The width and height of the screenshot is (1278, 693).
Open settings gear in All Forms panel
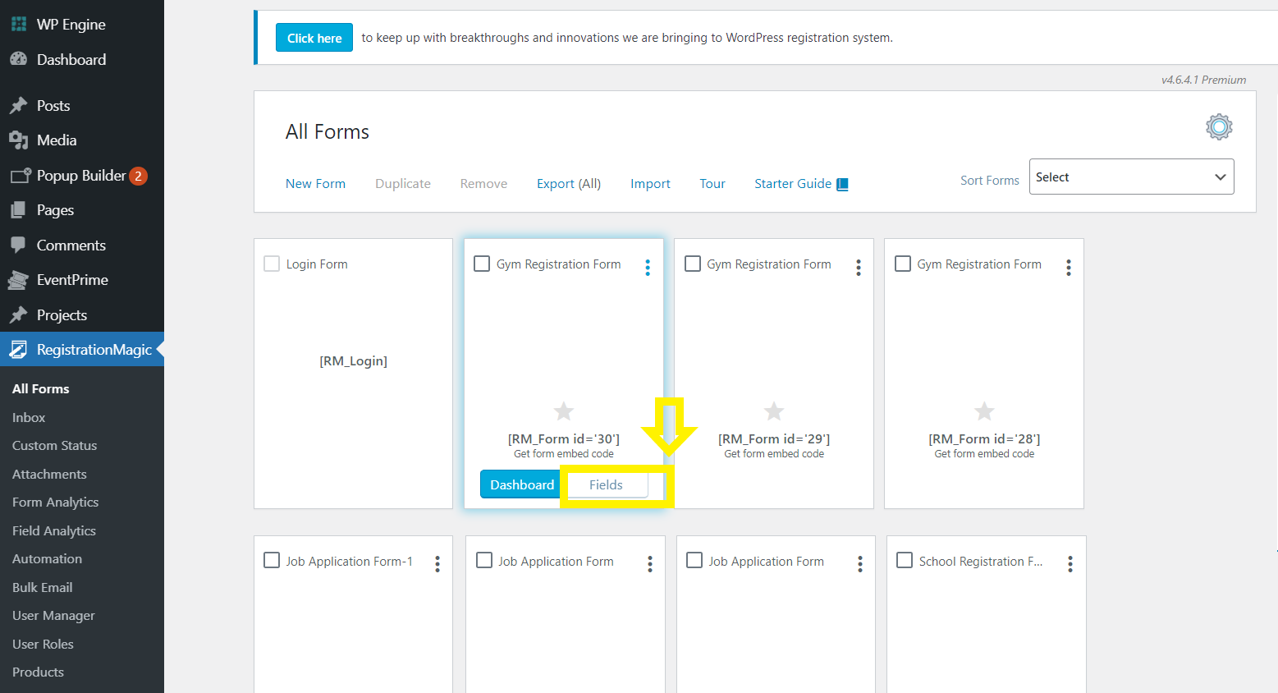1219,126
